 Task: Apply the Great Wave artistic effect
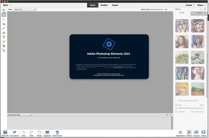(x=198, y=57)
